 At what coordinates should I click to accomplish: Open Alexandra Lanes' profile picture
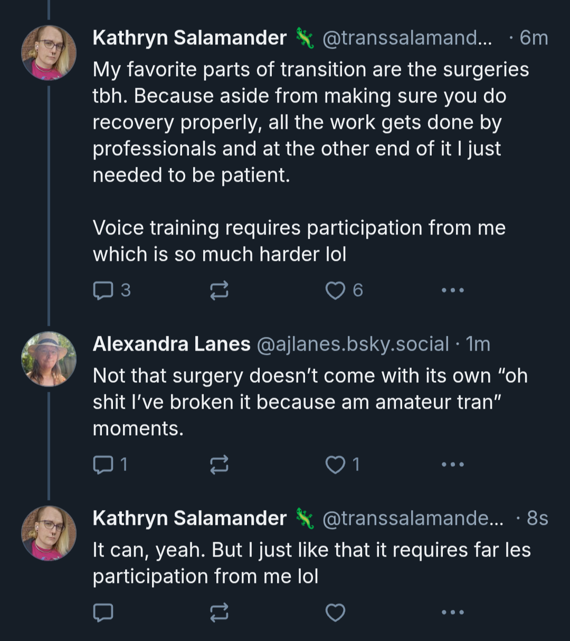tap(49, 359)
